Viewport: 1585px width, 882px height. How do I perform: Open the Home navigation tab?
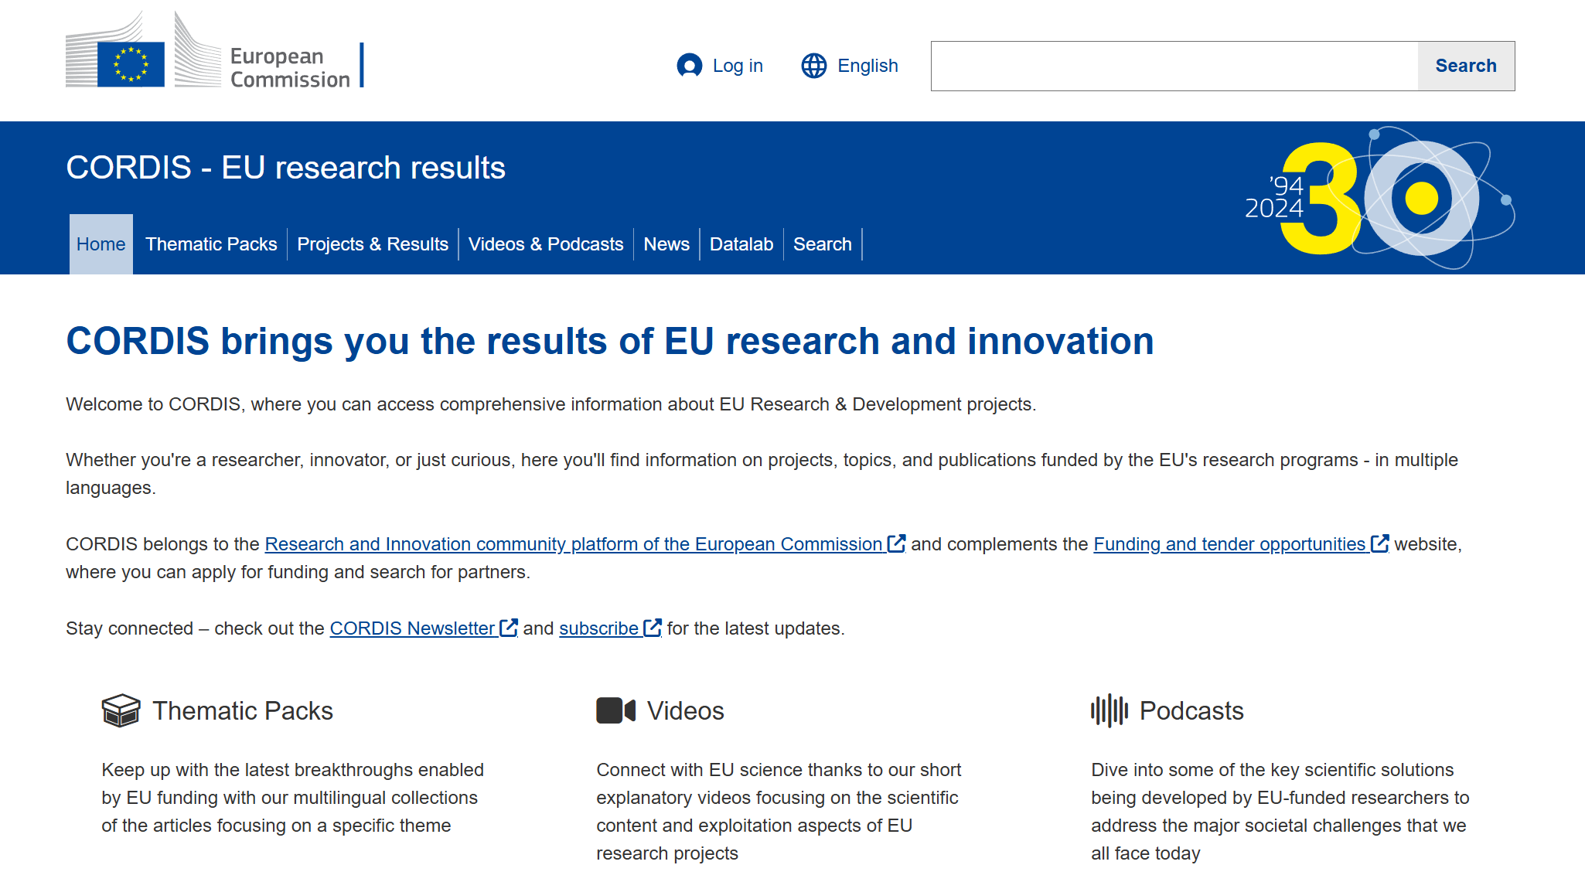(x=101, y=244)
